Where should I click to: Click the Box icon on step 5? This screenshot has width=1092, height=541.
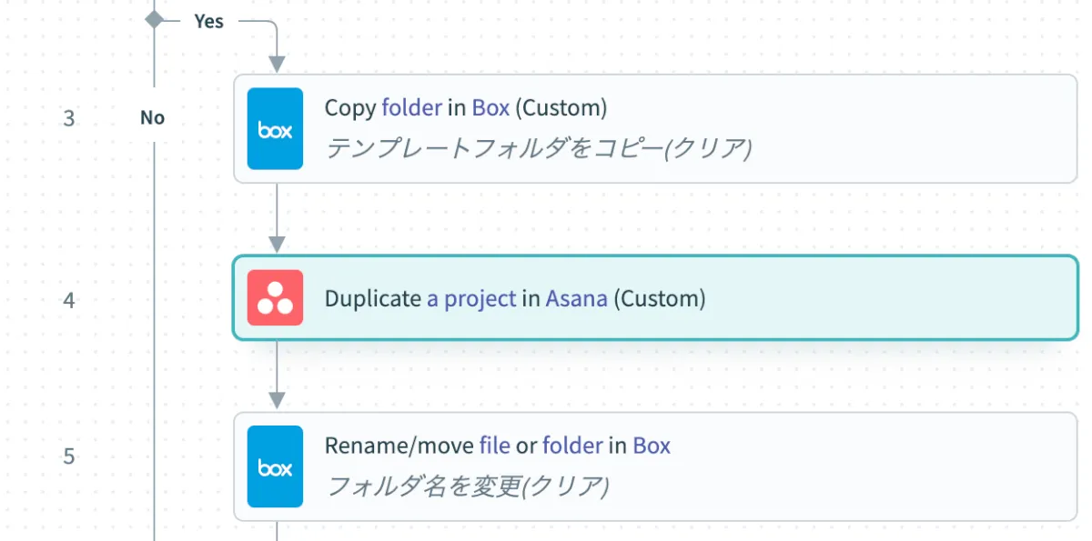tap(275, 466)
